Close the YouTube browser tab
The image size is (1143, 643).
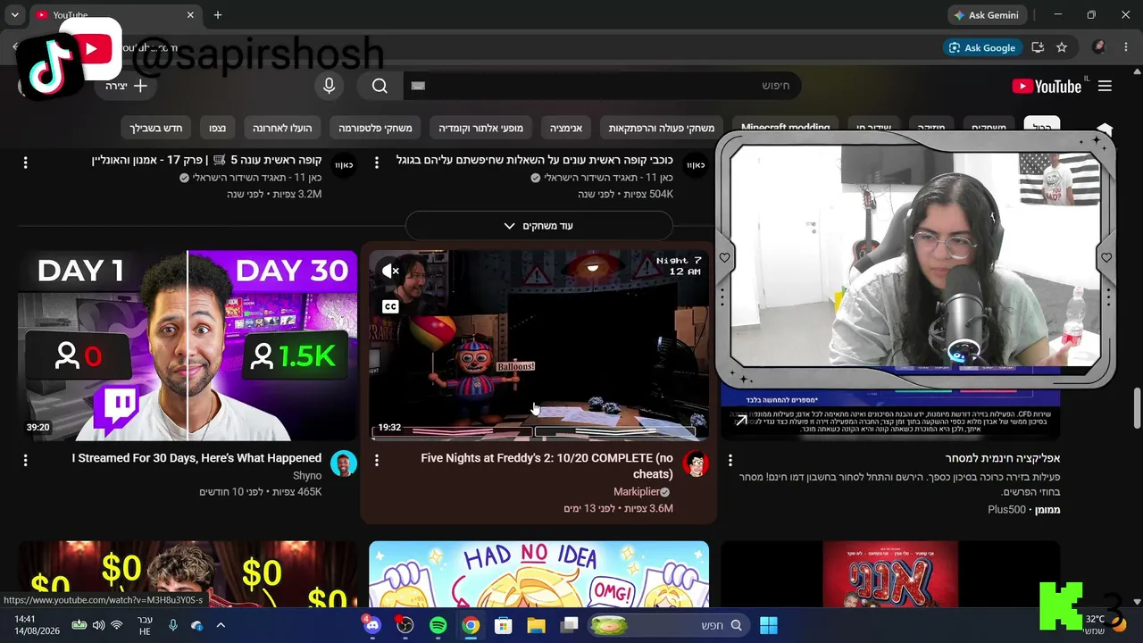190,15
